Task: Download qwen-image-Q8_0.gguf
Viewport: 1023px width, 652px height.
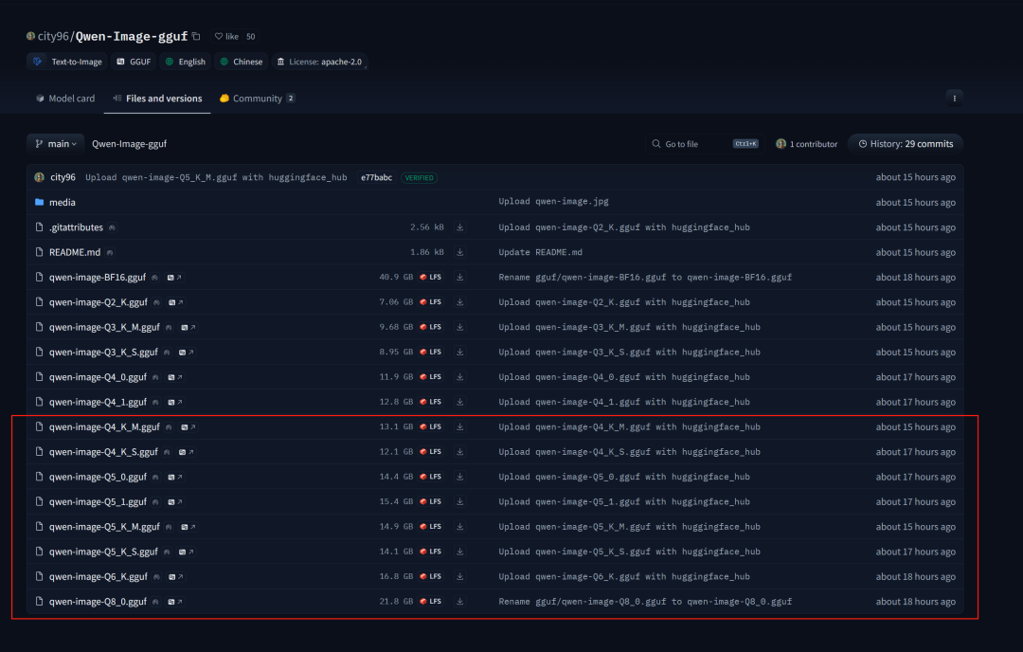Action: coord(460,602)
